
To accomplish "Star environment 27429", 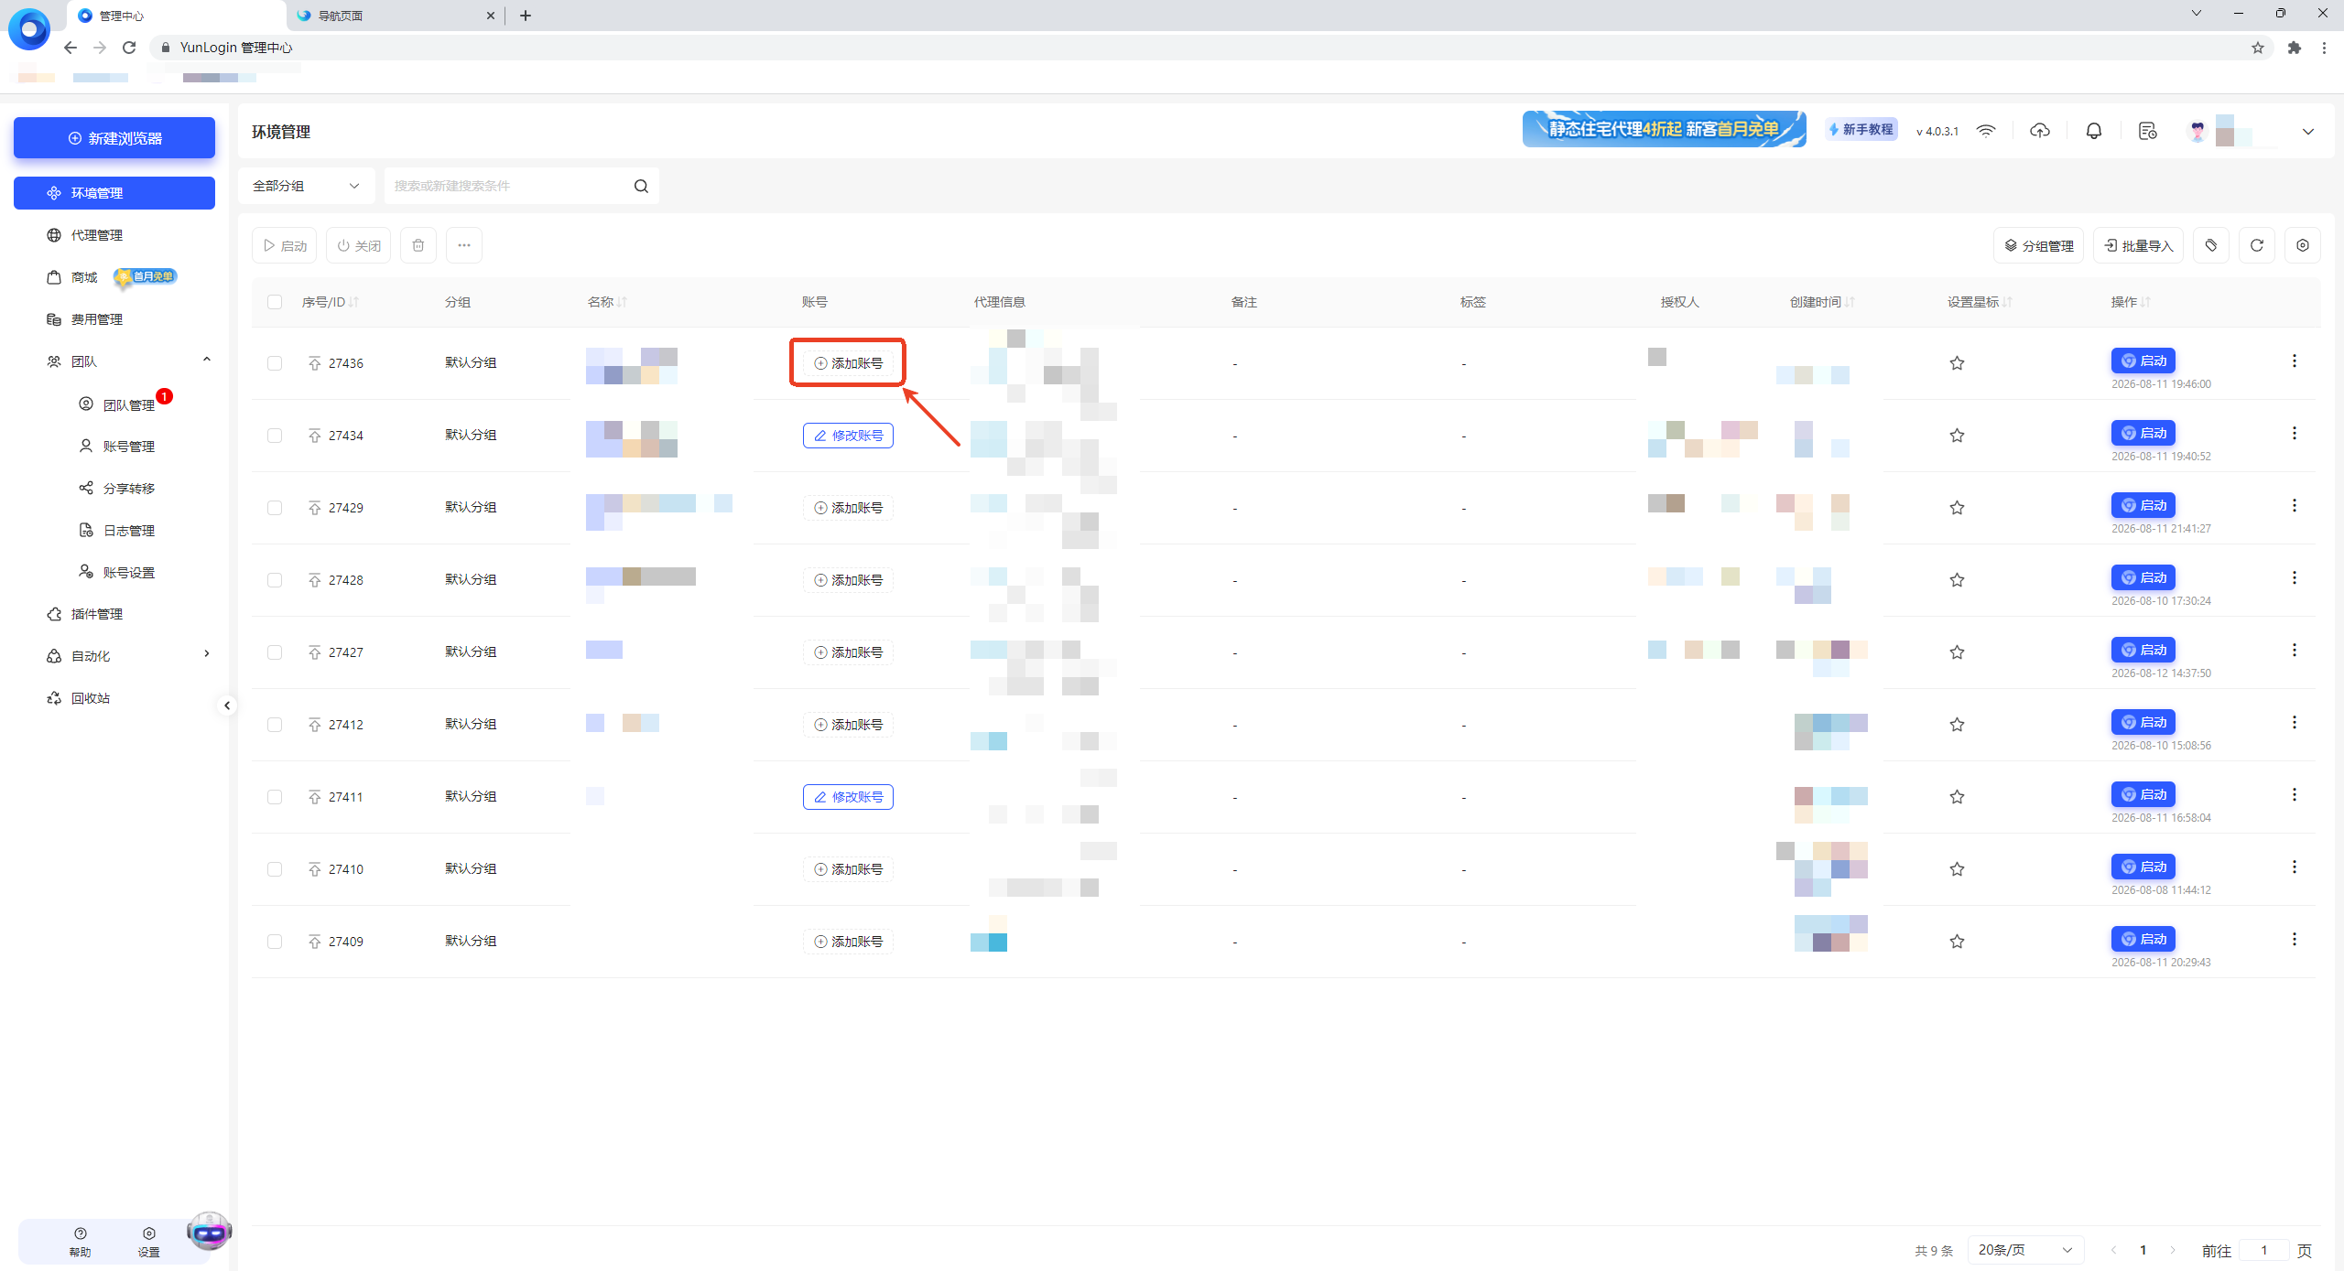I will (x=1957, y=508).
